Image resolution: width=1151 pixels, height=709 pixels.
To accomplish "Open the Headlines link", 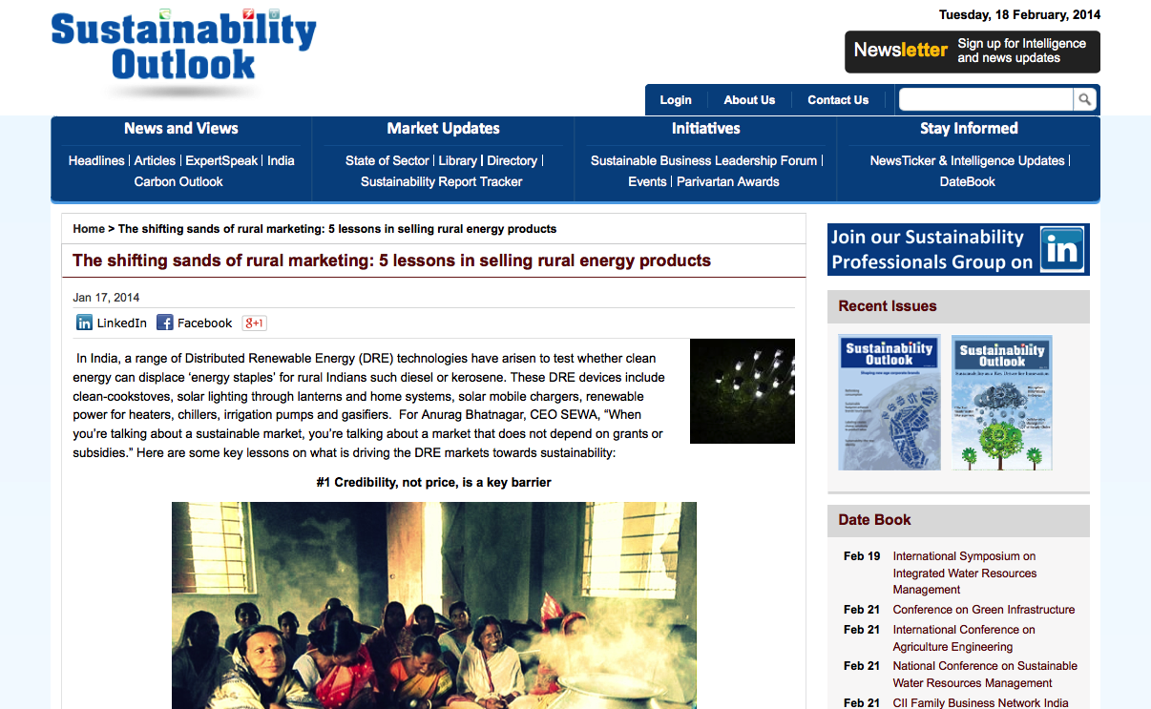I will pyautogui.click(x=96, y=160).
